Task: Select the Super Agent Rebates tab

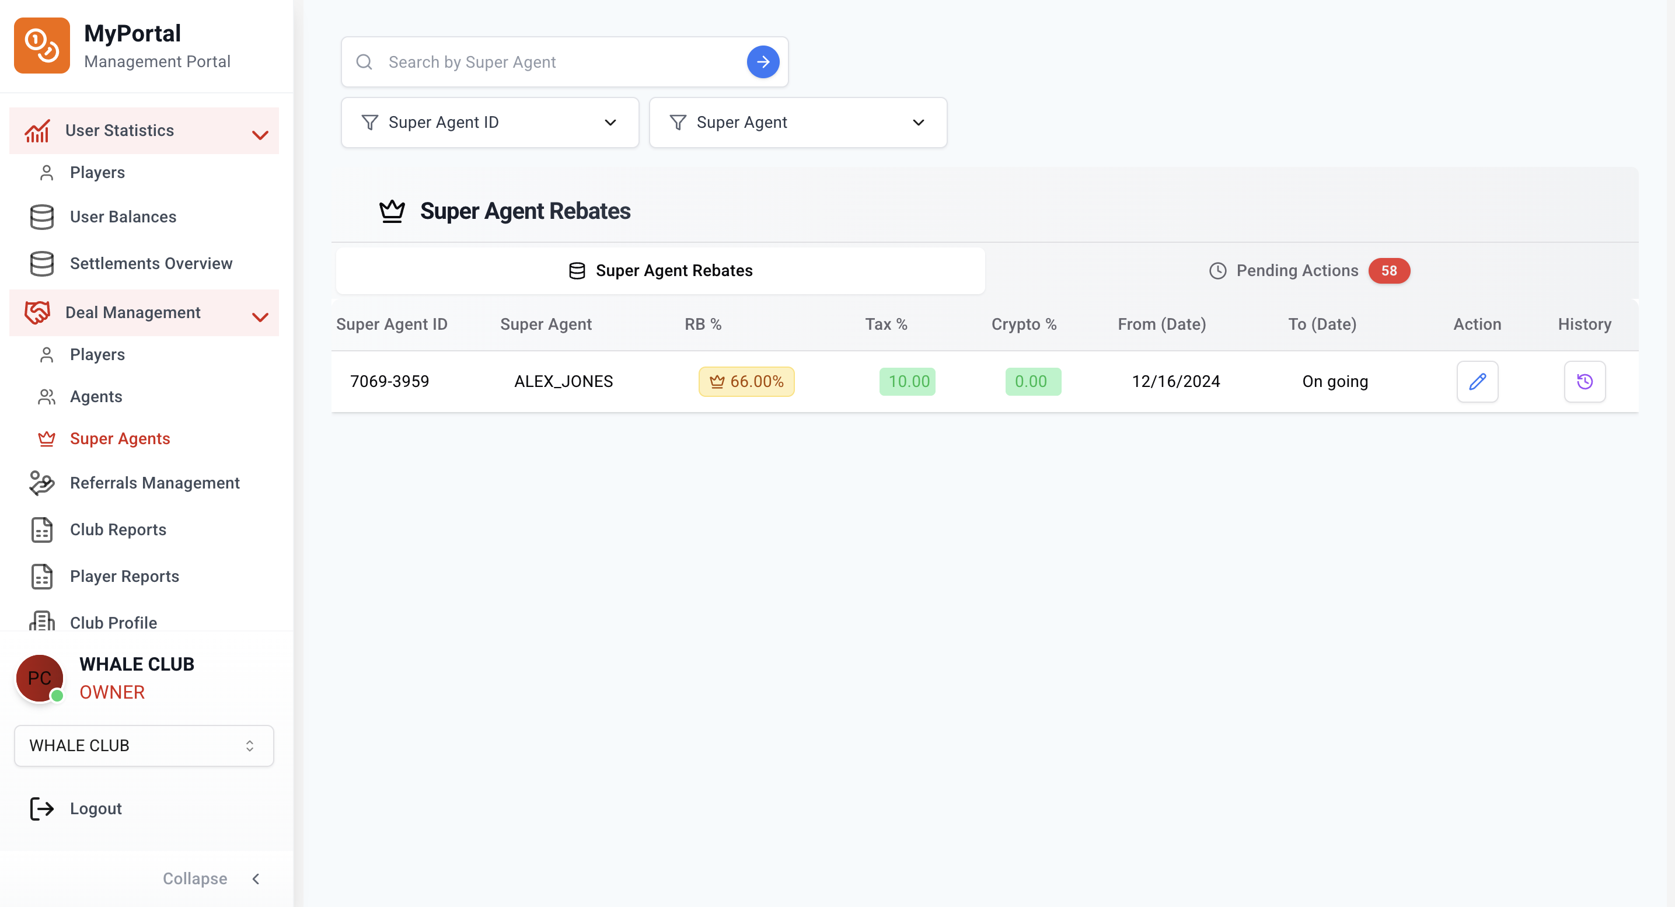Action: click(x=660, y=270)
